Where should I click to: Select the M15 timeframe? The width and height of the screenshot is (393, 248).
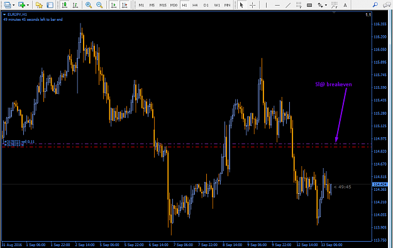(x=163, y=5)
